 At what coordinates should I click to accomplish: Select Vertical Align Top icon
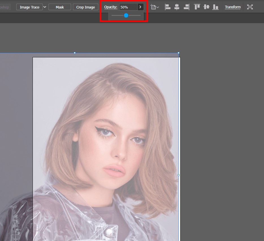[x=197, y=7]
